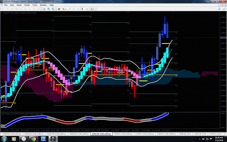
Task: Click the highlighted current price label on scale
Action: tap(223, 38)
